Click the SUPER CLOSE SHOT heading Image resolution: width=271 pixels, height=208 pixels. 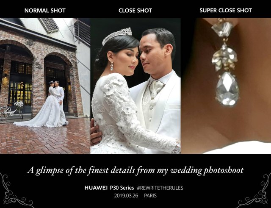226,10
